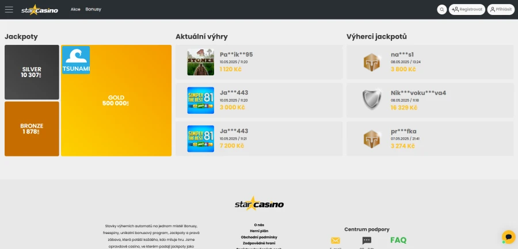Open the Akce menu item

pyautogui.click(x=75, y=9)
